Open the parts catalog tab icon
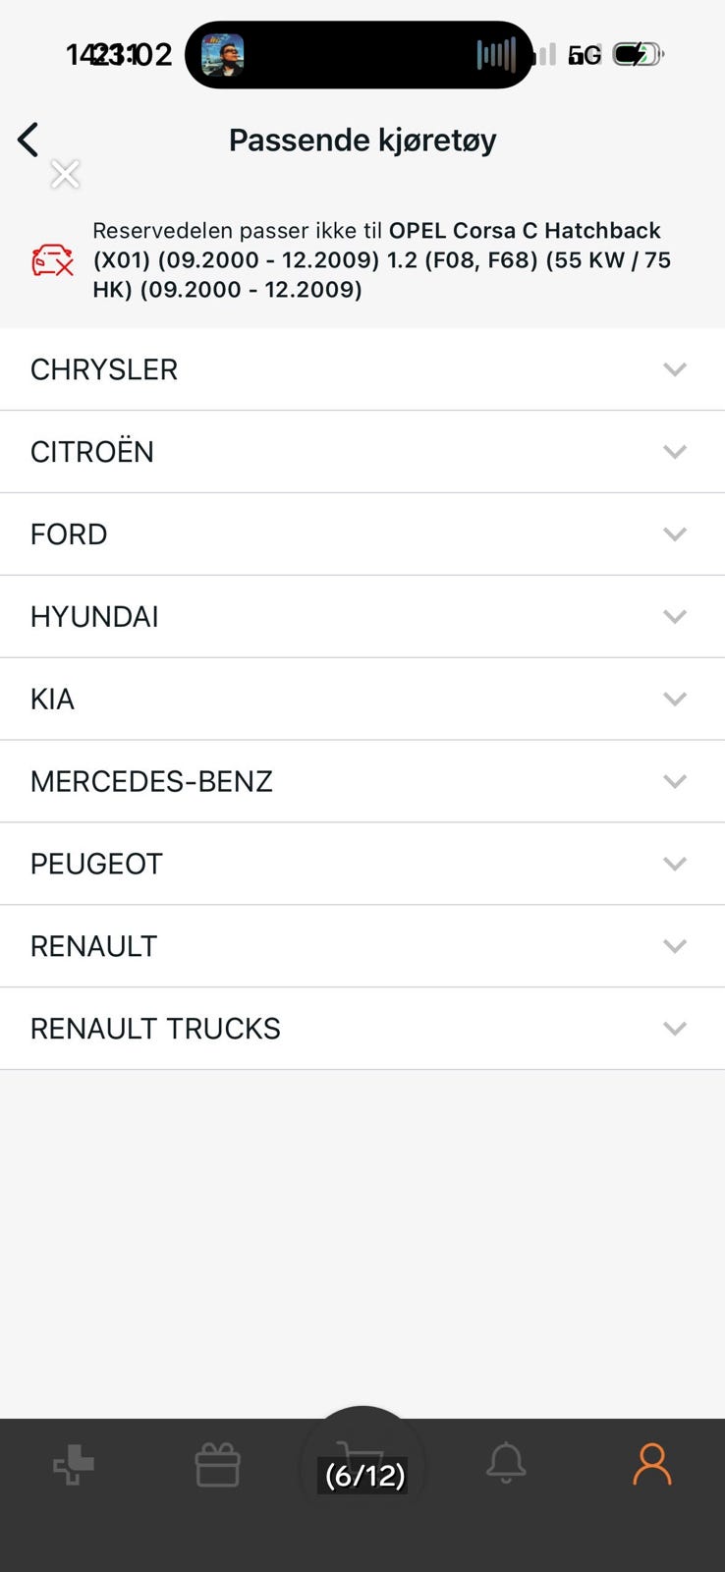 click(x=74, y=1465)
